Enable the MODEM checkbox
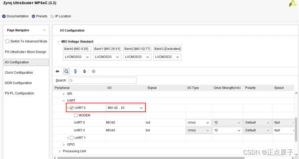This screenshot has height=159, width=299. [x=76, y=115]
